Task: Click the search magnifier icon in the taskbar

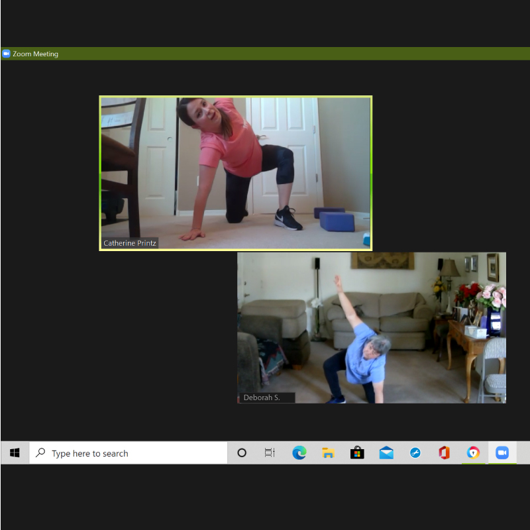Action: pos(40,452)
